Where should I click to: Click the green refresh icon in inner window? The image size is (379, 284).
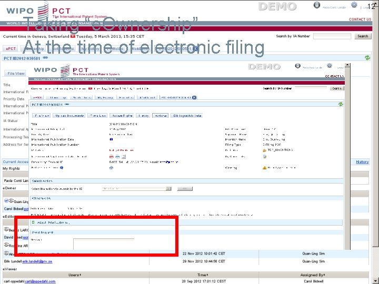341,104
